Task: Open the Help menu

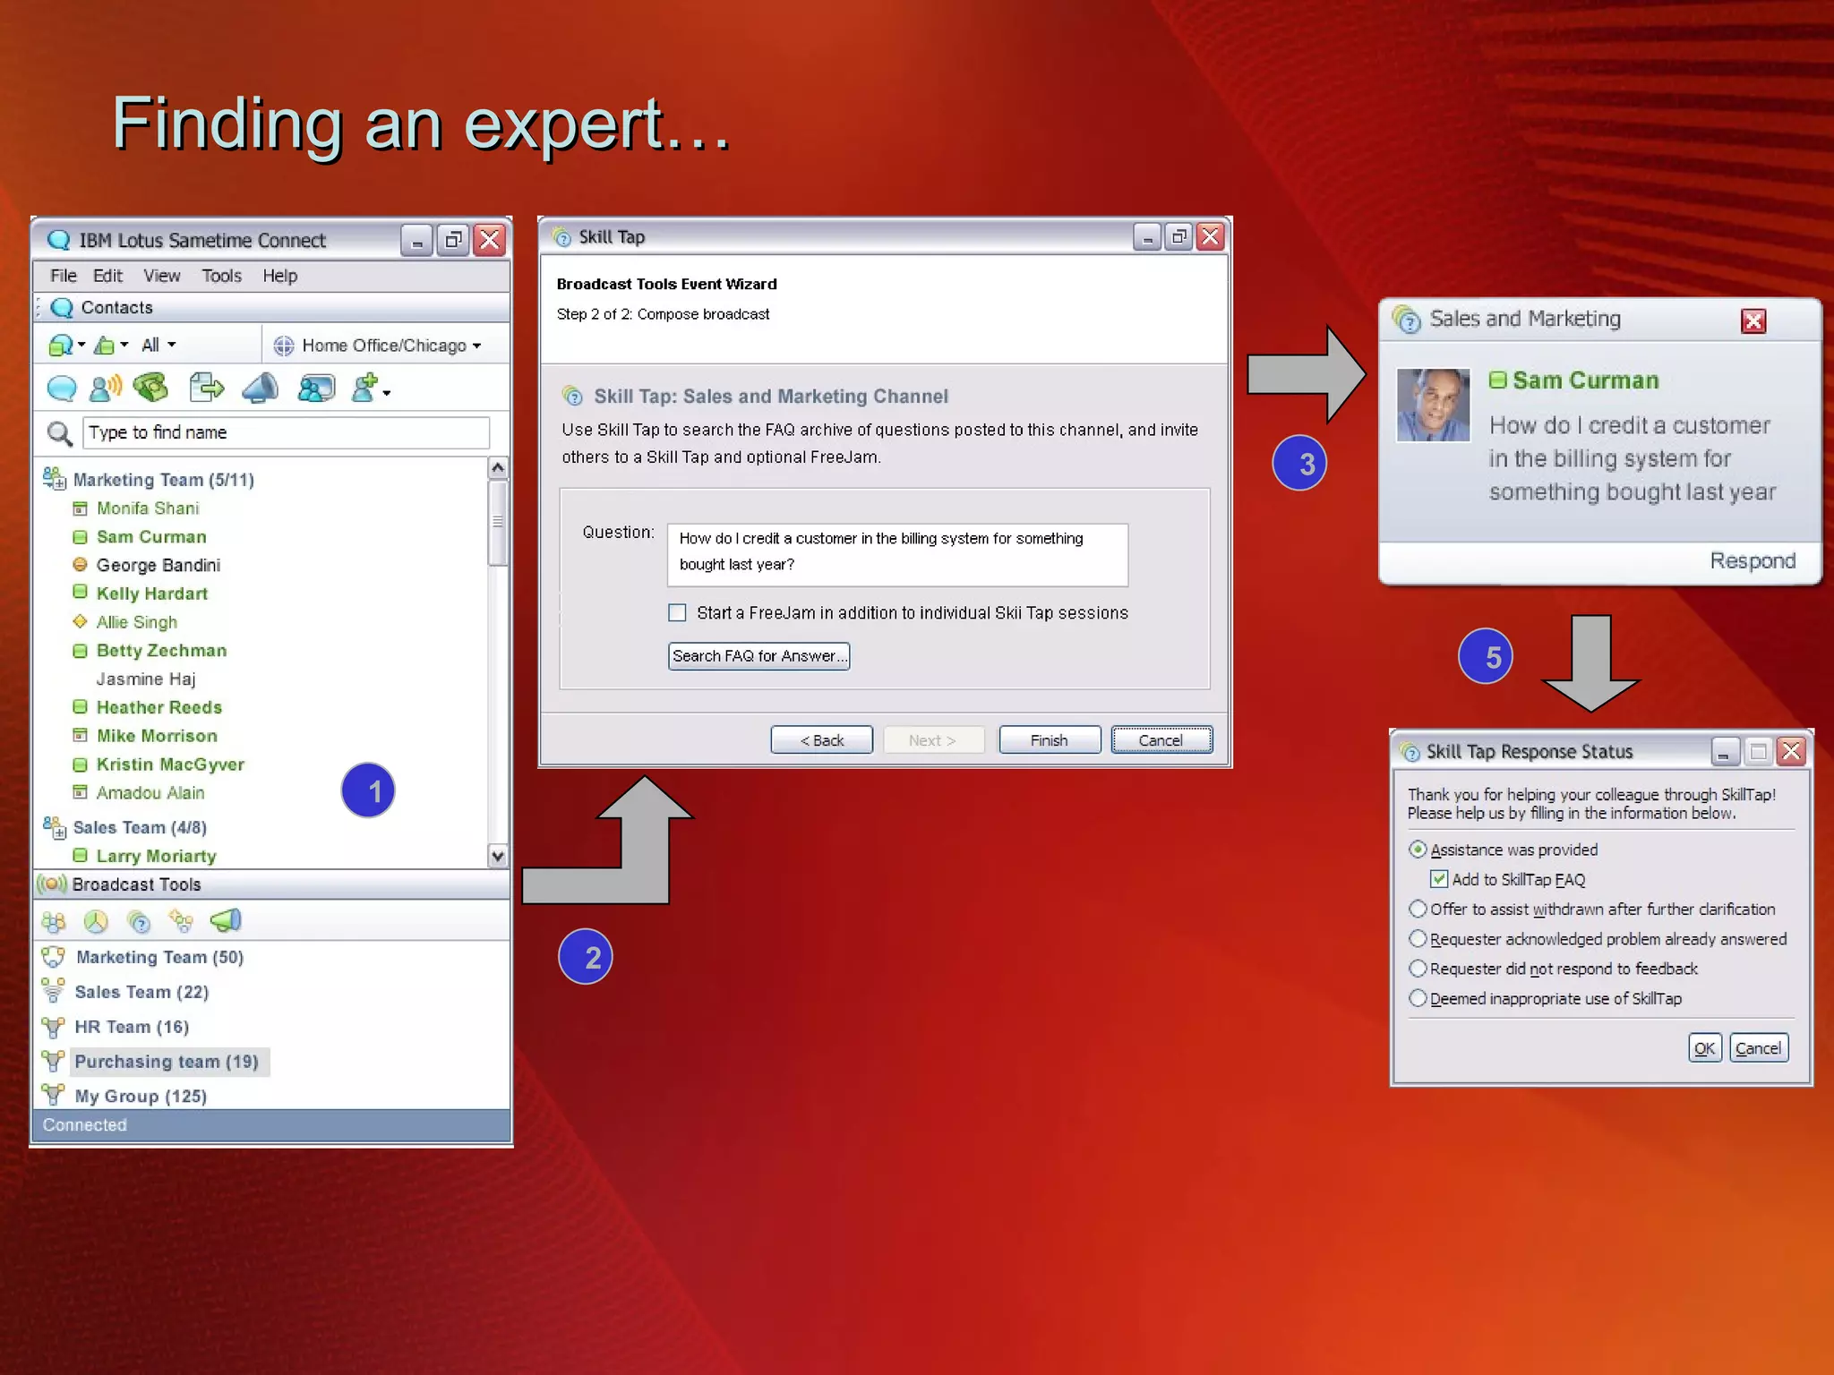Action: (279, 276)
